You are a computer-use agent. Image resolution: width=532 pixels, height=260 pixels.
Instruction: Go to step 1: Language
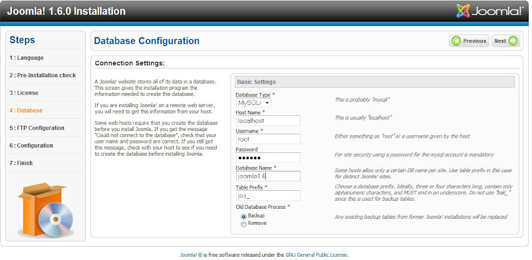click(x=27, y=58)
